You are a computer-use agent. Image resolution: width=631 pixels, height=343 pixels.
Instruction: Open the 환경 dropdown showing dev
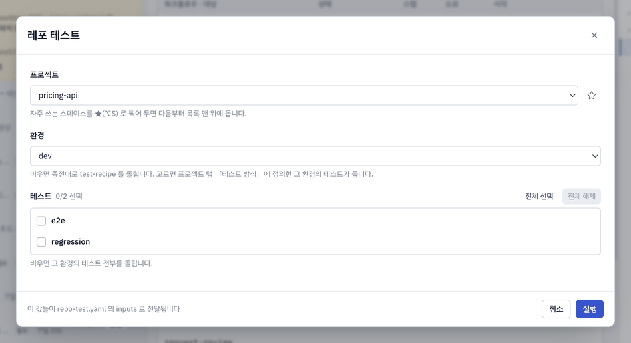(x=315, y=156)
